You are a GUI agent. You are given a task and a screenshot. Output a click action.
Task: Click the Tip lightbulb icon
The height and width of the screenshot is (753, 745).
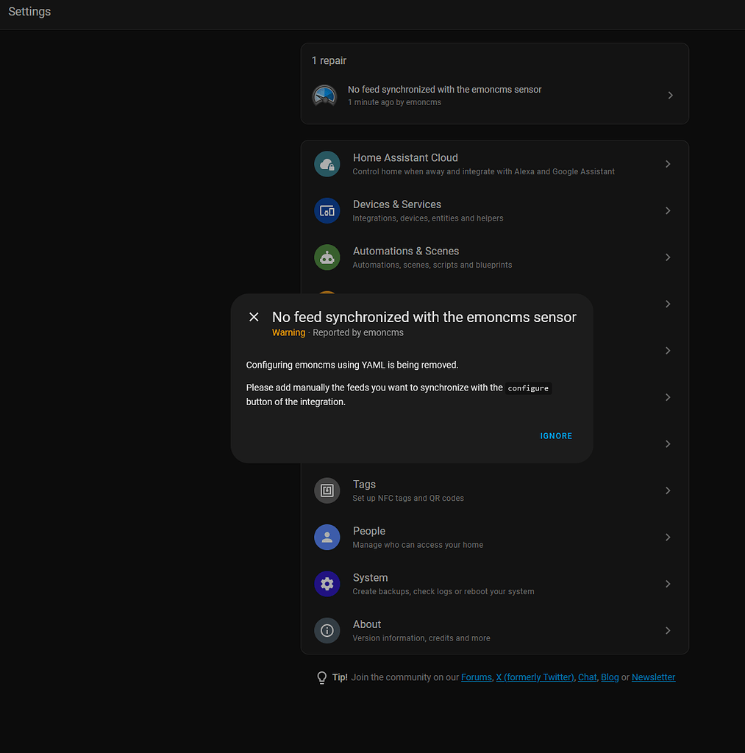[x=321, y=677]
